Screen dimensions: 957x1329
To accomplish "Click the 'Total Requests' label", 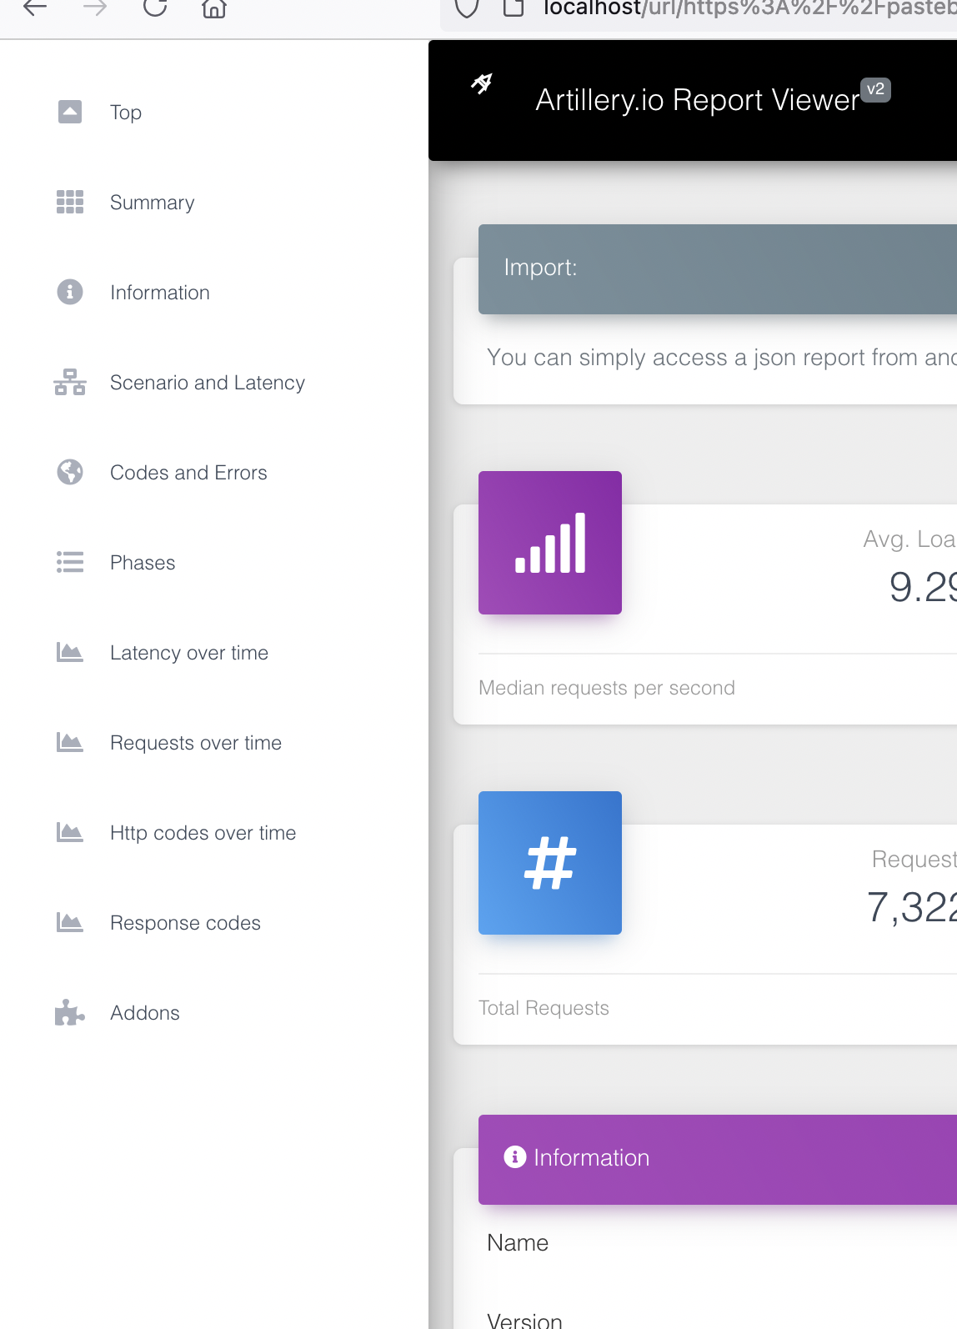I will 544,1008.
